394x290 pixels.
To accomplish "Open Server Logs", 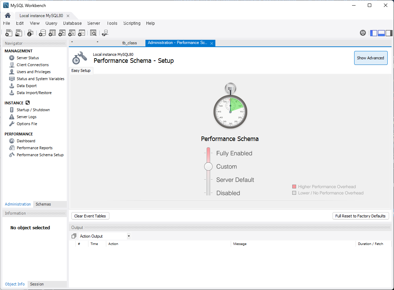I will tap(26, 117).
